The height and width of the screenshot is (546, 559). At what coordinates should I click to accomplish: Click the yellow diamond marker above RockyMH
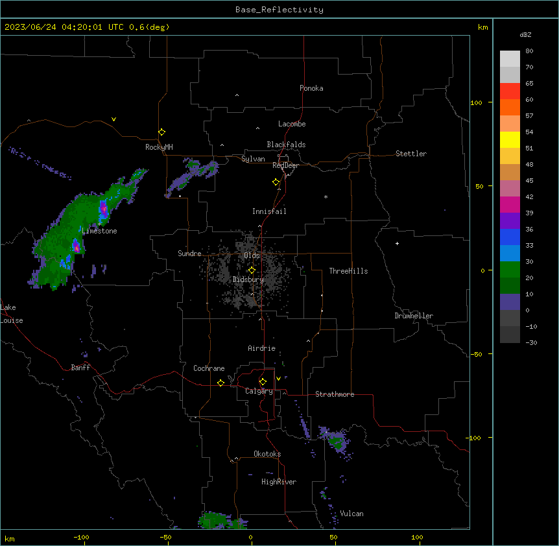(x=161, y=132)
